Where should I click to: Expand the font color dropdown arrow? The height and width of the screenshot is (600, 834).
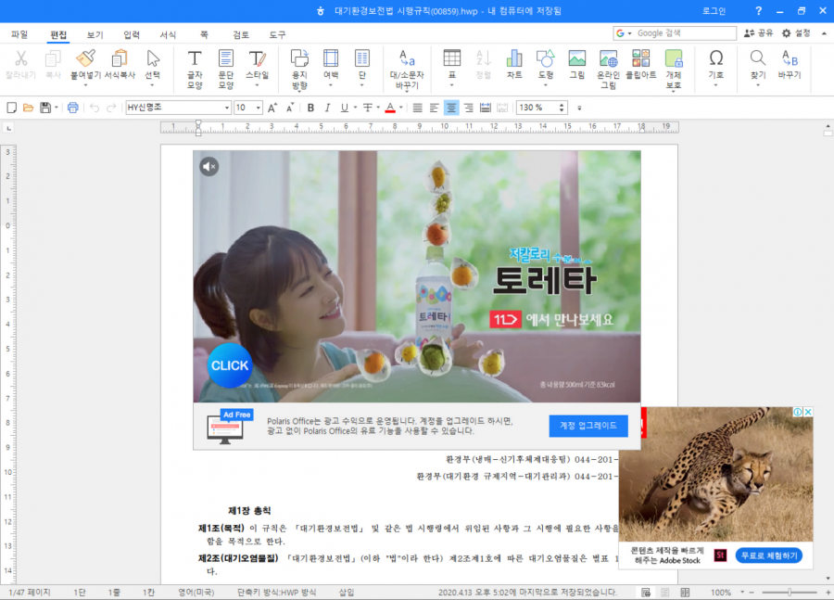pyautogui.click(x=401, y=108)
